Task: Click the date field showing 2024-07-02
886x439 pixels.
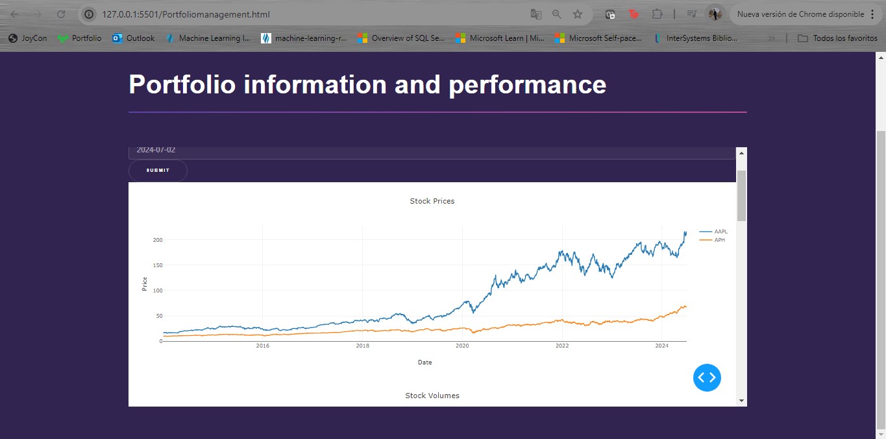Action: pos(432,151)
